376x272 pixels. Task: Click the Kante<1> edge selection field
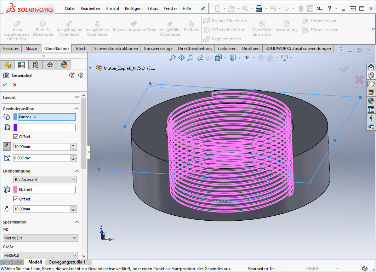(46, 117)
